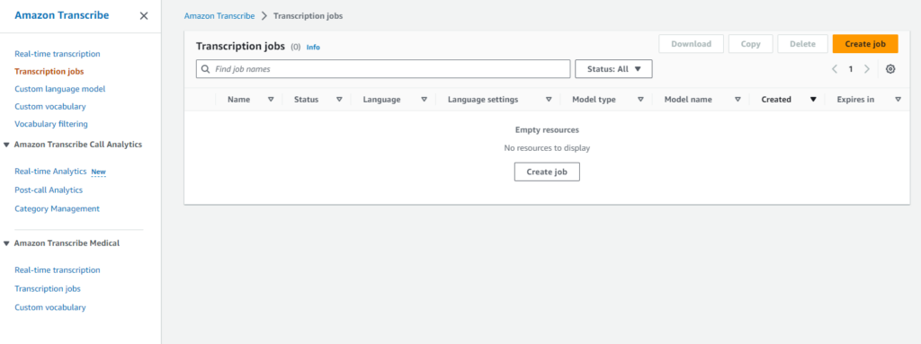Click Amazon Transcribe breadcrumb link
The width and height of the screenshot is (921, 344).
pos(219,16)
